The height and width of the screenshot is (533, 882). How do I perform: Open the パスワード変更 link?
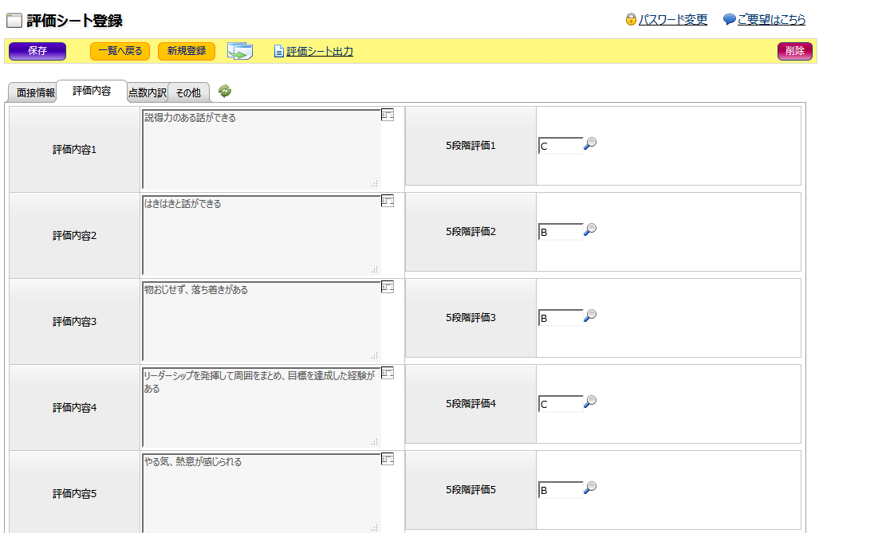point(672,20)
